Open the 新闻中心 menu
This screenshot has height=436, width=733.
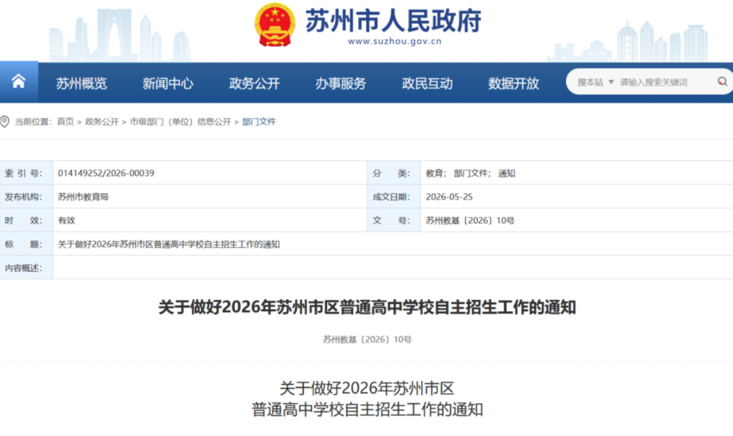pyautogui.click(x=168, y=83)
